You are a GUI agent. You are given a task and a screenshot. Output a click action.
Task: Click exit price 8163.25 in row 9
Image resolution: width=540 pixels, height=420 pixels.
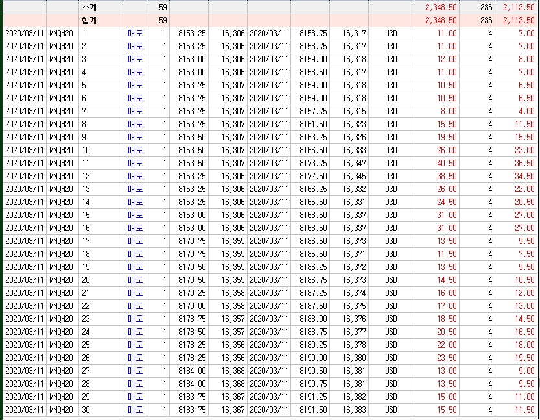(x=313, y=137)
